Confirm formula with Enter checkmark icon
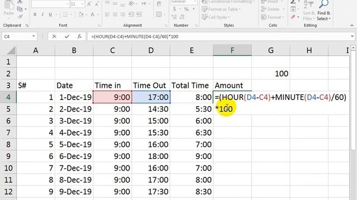 pyautogui.click(x=67, y=36)
